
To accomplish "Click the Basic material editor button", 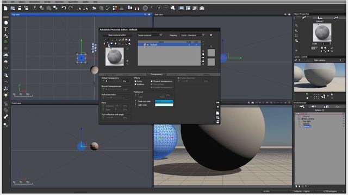I will (x=117, y=35).
